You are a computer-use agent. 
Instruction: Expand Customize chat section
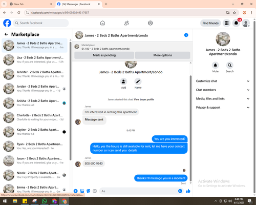(223, 81)
